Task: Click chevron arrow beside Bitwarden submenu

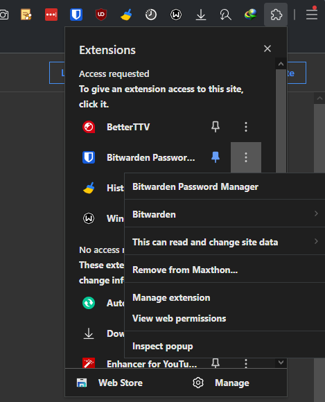Action: [316, 213]
